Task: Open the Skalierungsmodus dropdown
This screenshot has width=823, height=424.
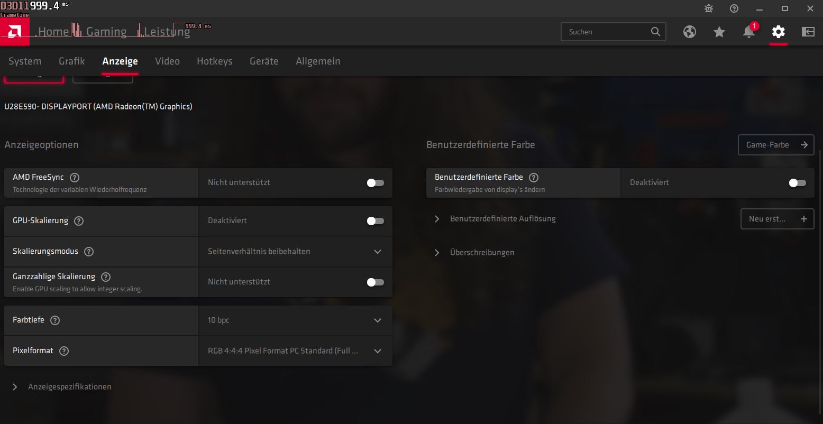Action: pos(296,252)
